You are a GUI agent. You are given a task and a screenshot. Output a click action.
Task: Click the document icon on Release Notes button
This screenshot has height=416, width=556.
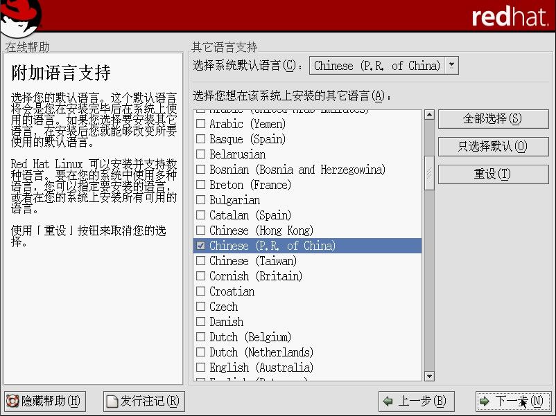pos(112,401)
